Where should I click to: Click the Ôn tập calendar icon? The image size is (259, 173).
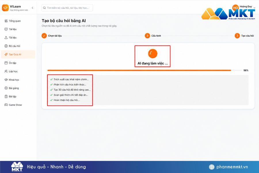(x=6, y=63)
